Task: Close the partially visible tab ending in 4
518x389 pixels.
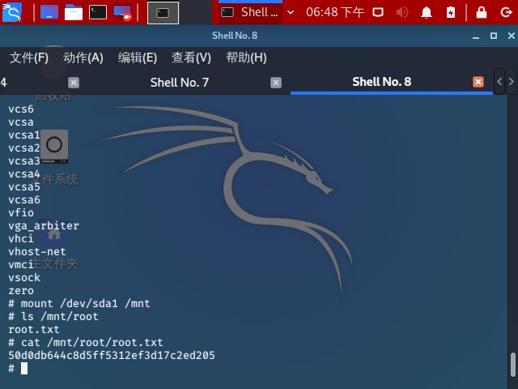Action: click(74, 83)
